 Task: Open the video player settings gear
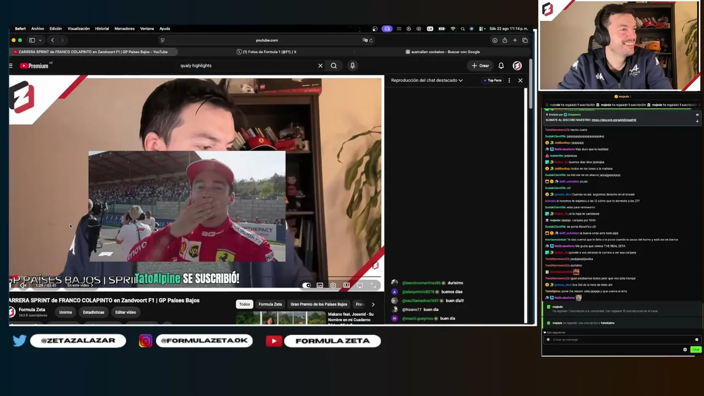point(333,285)
